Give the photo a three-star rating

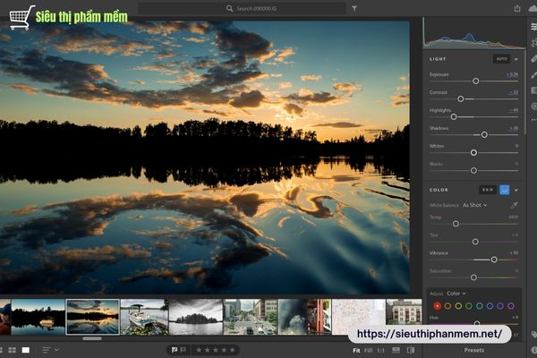[x=216, y=350]
